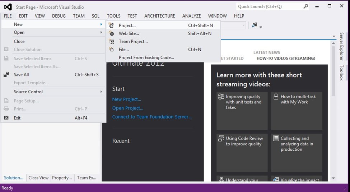Expand the New submenu arrow
Viewport: 350px width, 192px height.
[101, 24]
